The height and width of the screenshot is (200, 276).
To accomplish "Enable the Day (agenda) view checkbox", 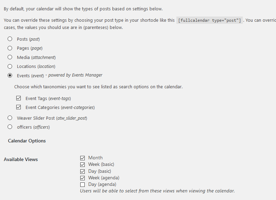I will (x=82, y=184).
